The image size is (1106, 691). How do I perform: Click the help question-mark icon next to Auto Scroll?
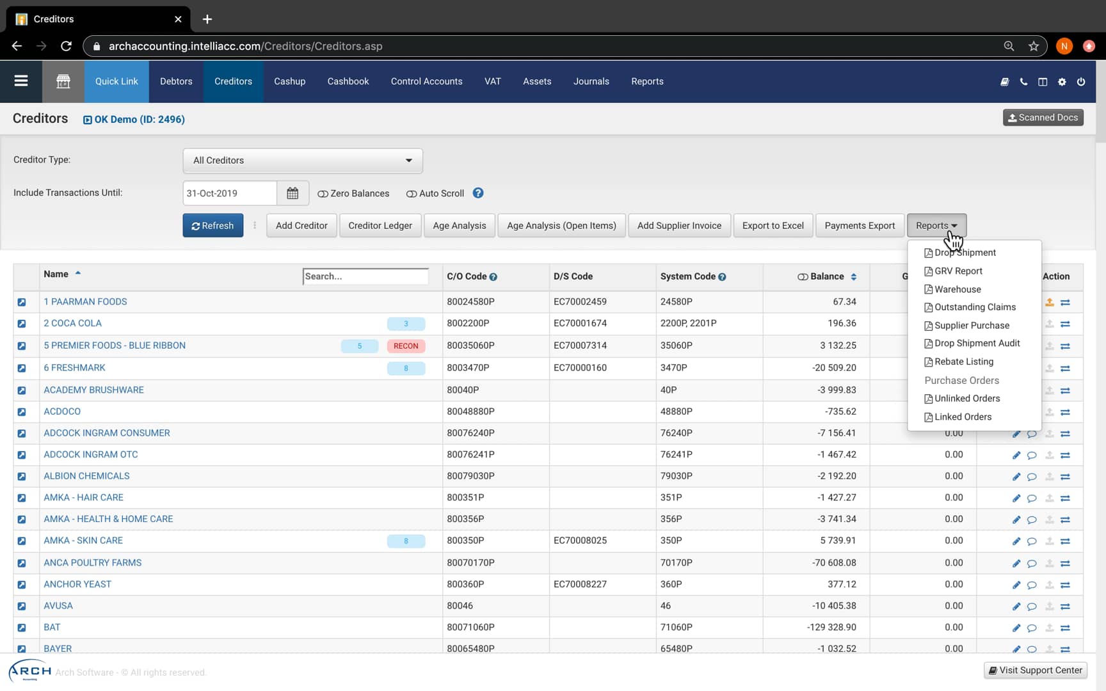477,193
